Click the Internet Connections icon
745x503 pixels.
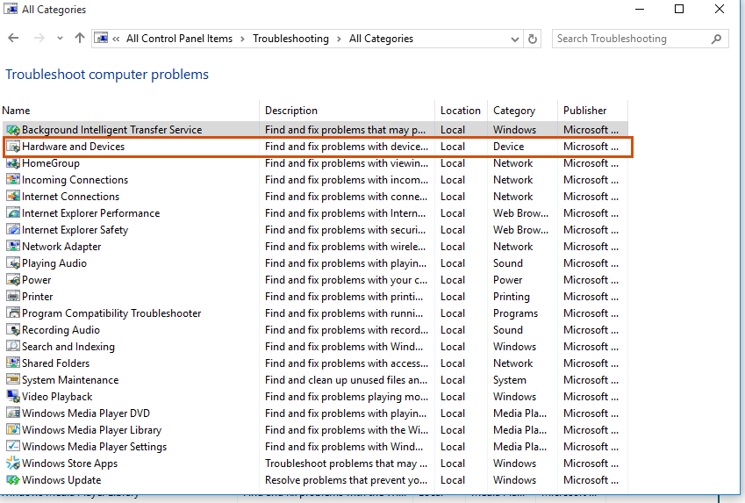[13, 197]
